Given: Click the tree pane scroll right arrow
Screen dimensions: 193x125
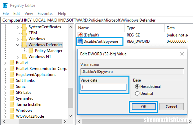Looking at the screenshot, I should coord(65,122).
